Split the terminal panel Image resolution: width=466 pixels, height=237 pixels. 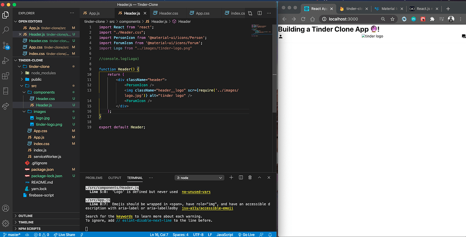click(x=241, y=178)
